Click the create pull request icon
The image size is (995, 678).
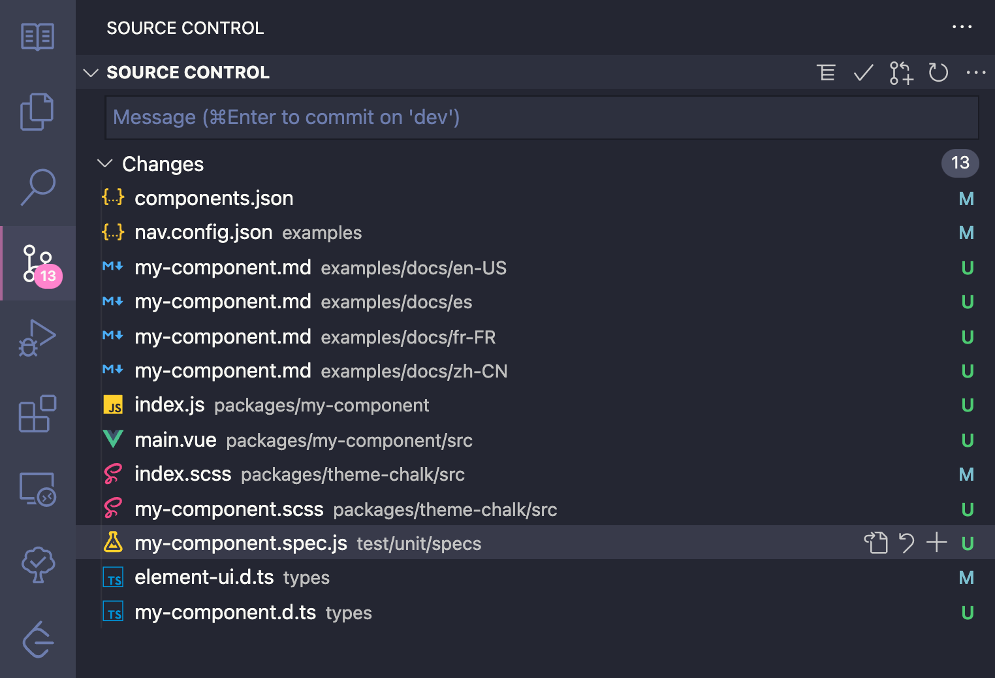901,73
